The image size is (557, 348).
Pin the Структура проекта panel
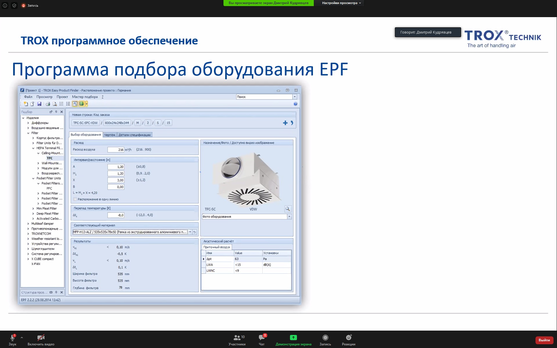click(x=56, y=292)
